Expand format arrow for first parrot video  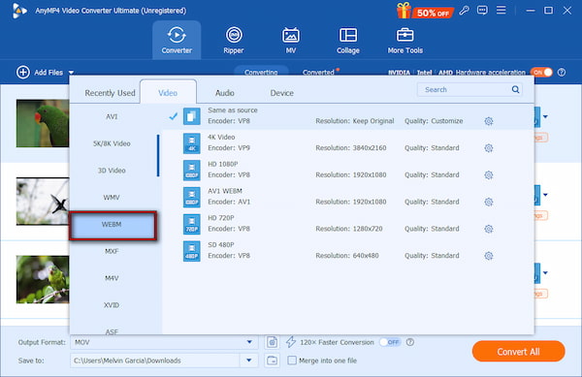click(545, 116)
